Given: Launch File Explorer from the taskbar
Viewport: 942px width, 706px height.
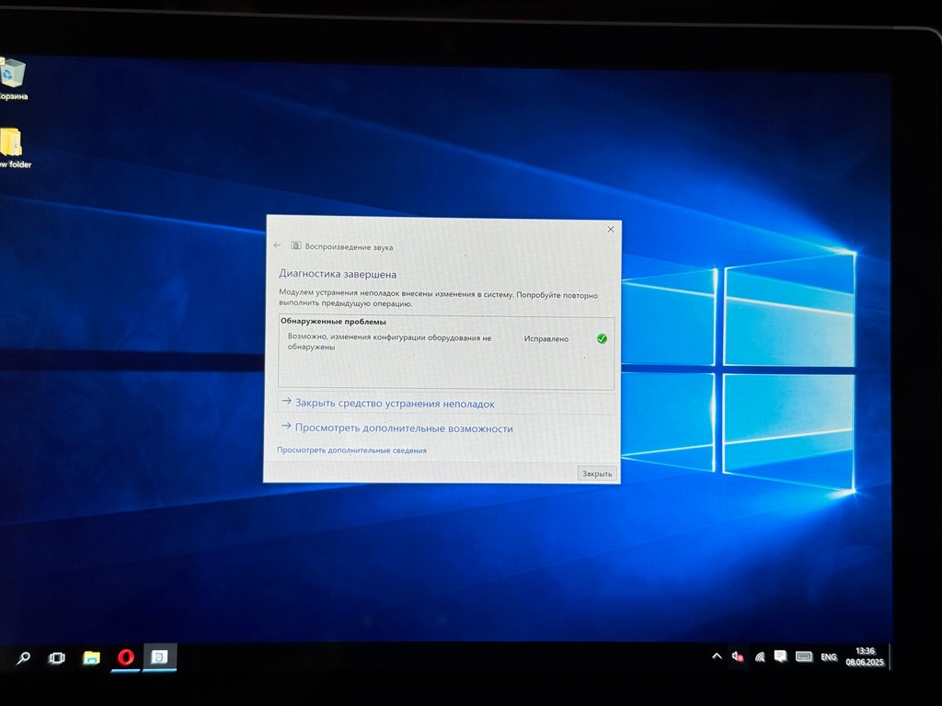Looking at the screenshot, I should click(91, 658).
